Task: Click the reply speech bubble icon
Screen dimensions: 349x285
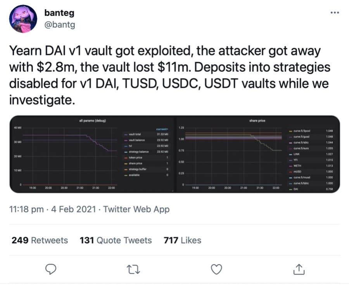Action: 51,269
